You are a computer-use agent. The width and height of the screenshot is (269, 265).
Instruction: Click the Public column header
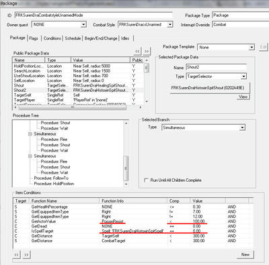pos(137,60)
